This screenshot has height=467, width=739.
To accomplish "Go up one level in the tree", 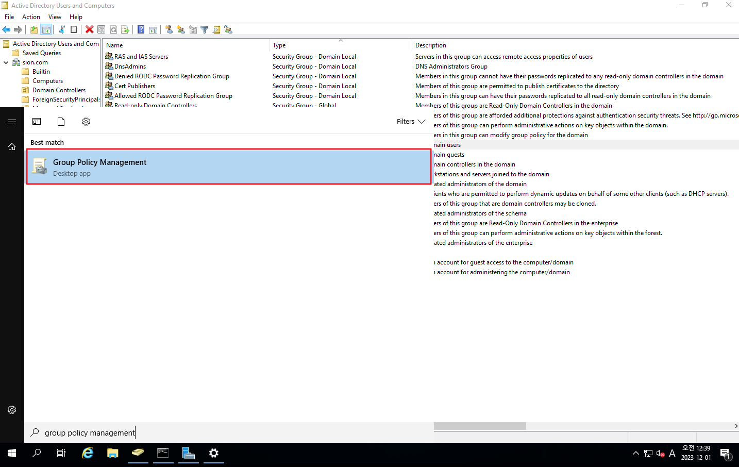I will (x=34, y=30).
